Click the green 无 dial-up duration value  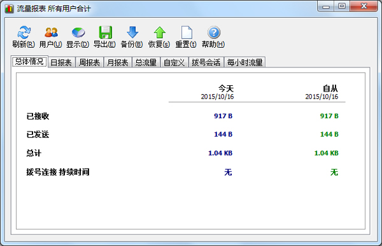point(334,172)
